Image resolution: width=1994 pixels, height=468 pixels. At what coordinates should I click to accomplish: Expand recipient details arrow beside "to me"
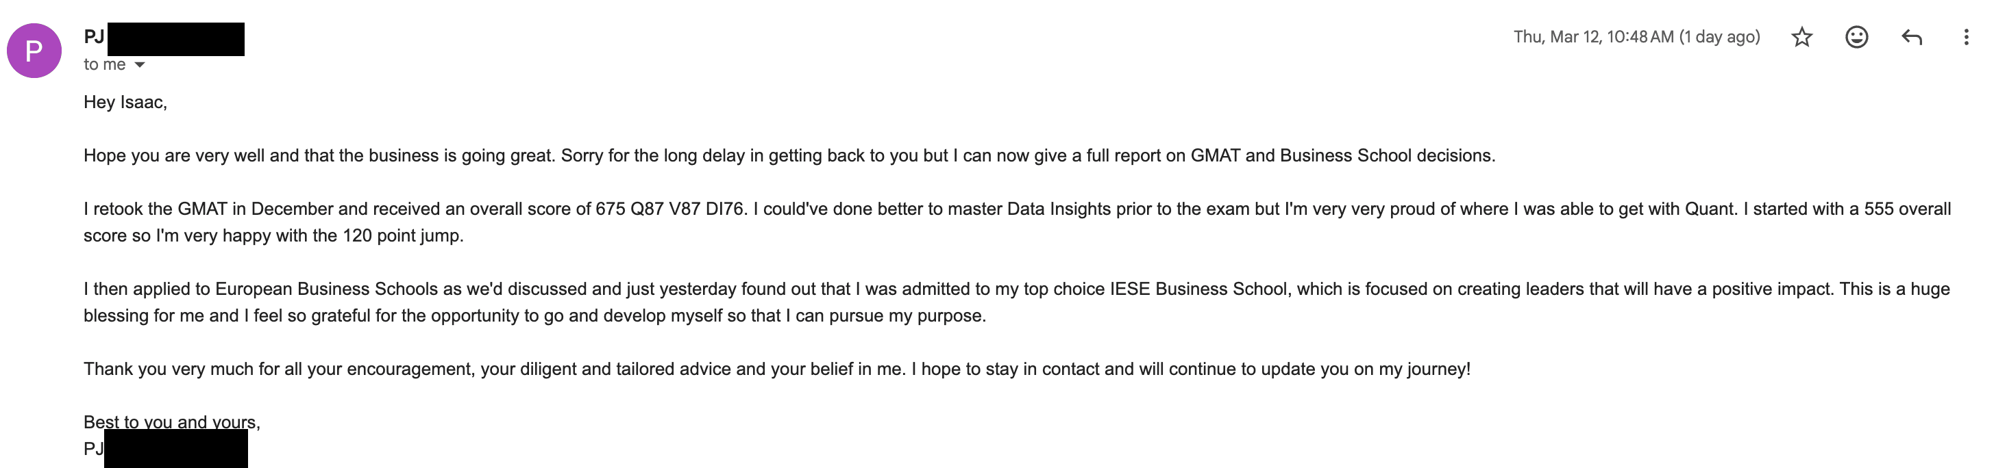pos(140,65)
